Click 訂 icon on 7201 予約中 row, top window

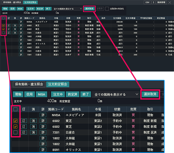point(9,33)
